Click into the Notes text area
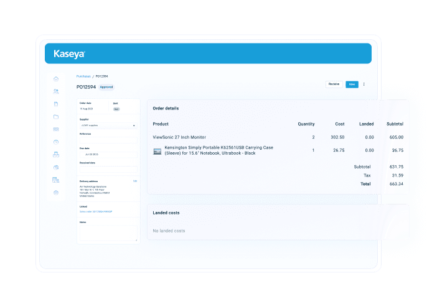Image resolution: width=432 pixels, height=307 pixels. (108, 231)
